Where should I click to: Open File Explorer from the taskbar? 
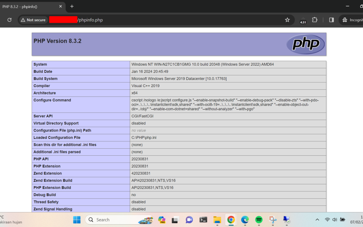pos(217,220)
